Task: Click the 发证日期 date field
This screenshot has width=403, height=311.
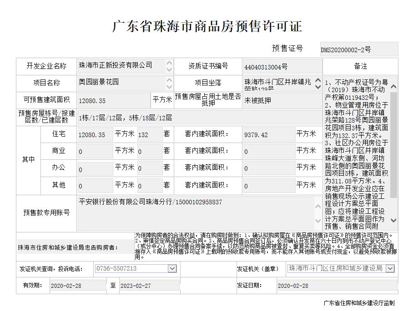Action: tap(315, 286)
